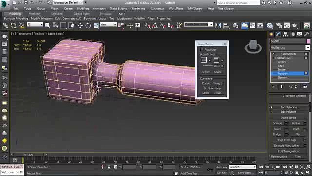Toggle the Auto Key button
The height and width of the screenshot is (176, 312).
tap(221, 167)
